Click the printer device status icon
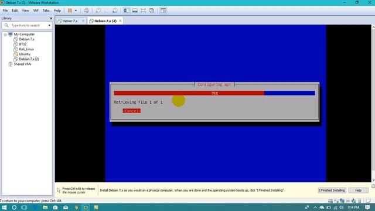The image size is (375, 211). [x=348, y=201]
